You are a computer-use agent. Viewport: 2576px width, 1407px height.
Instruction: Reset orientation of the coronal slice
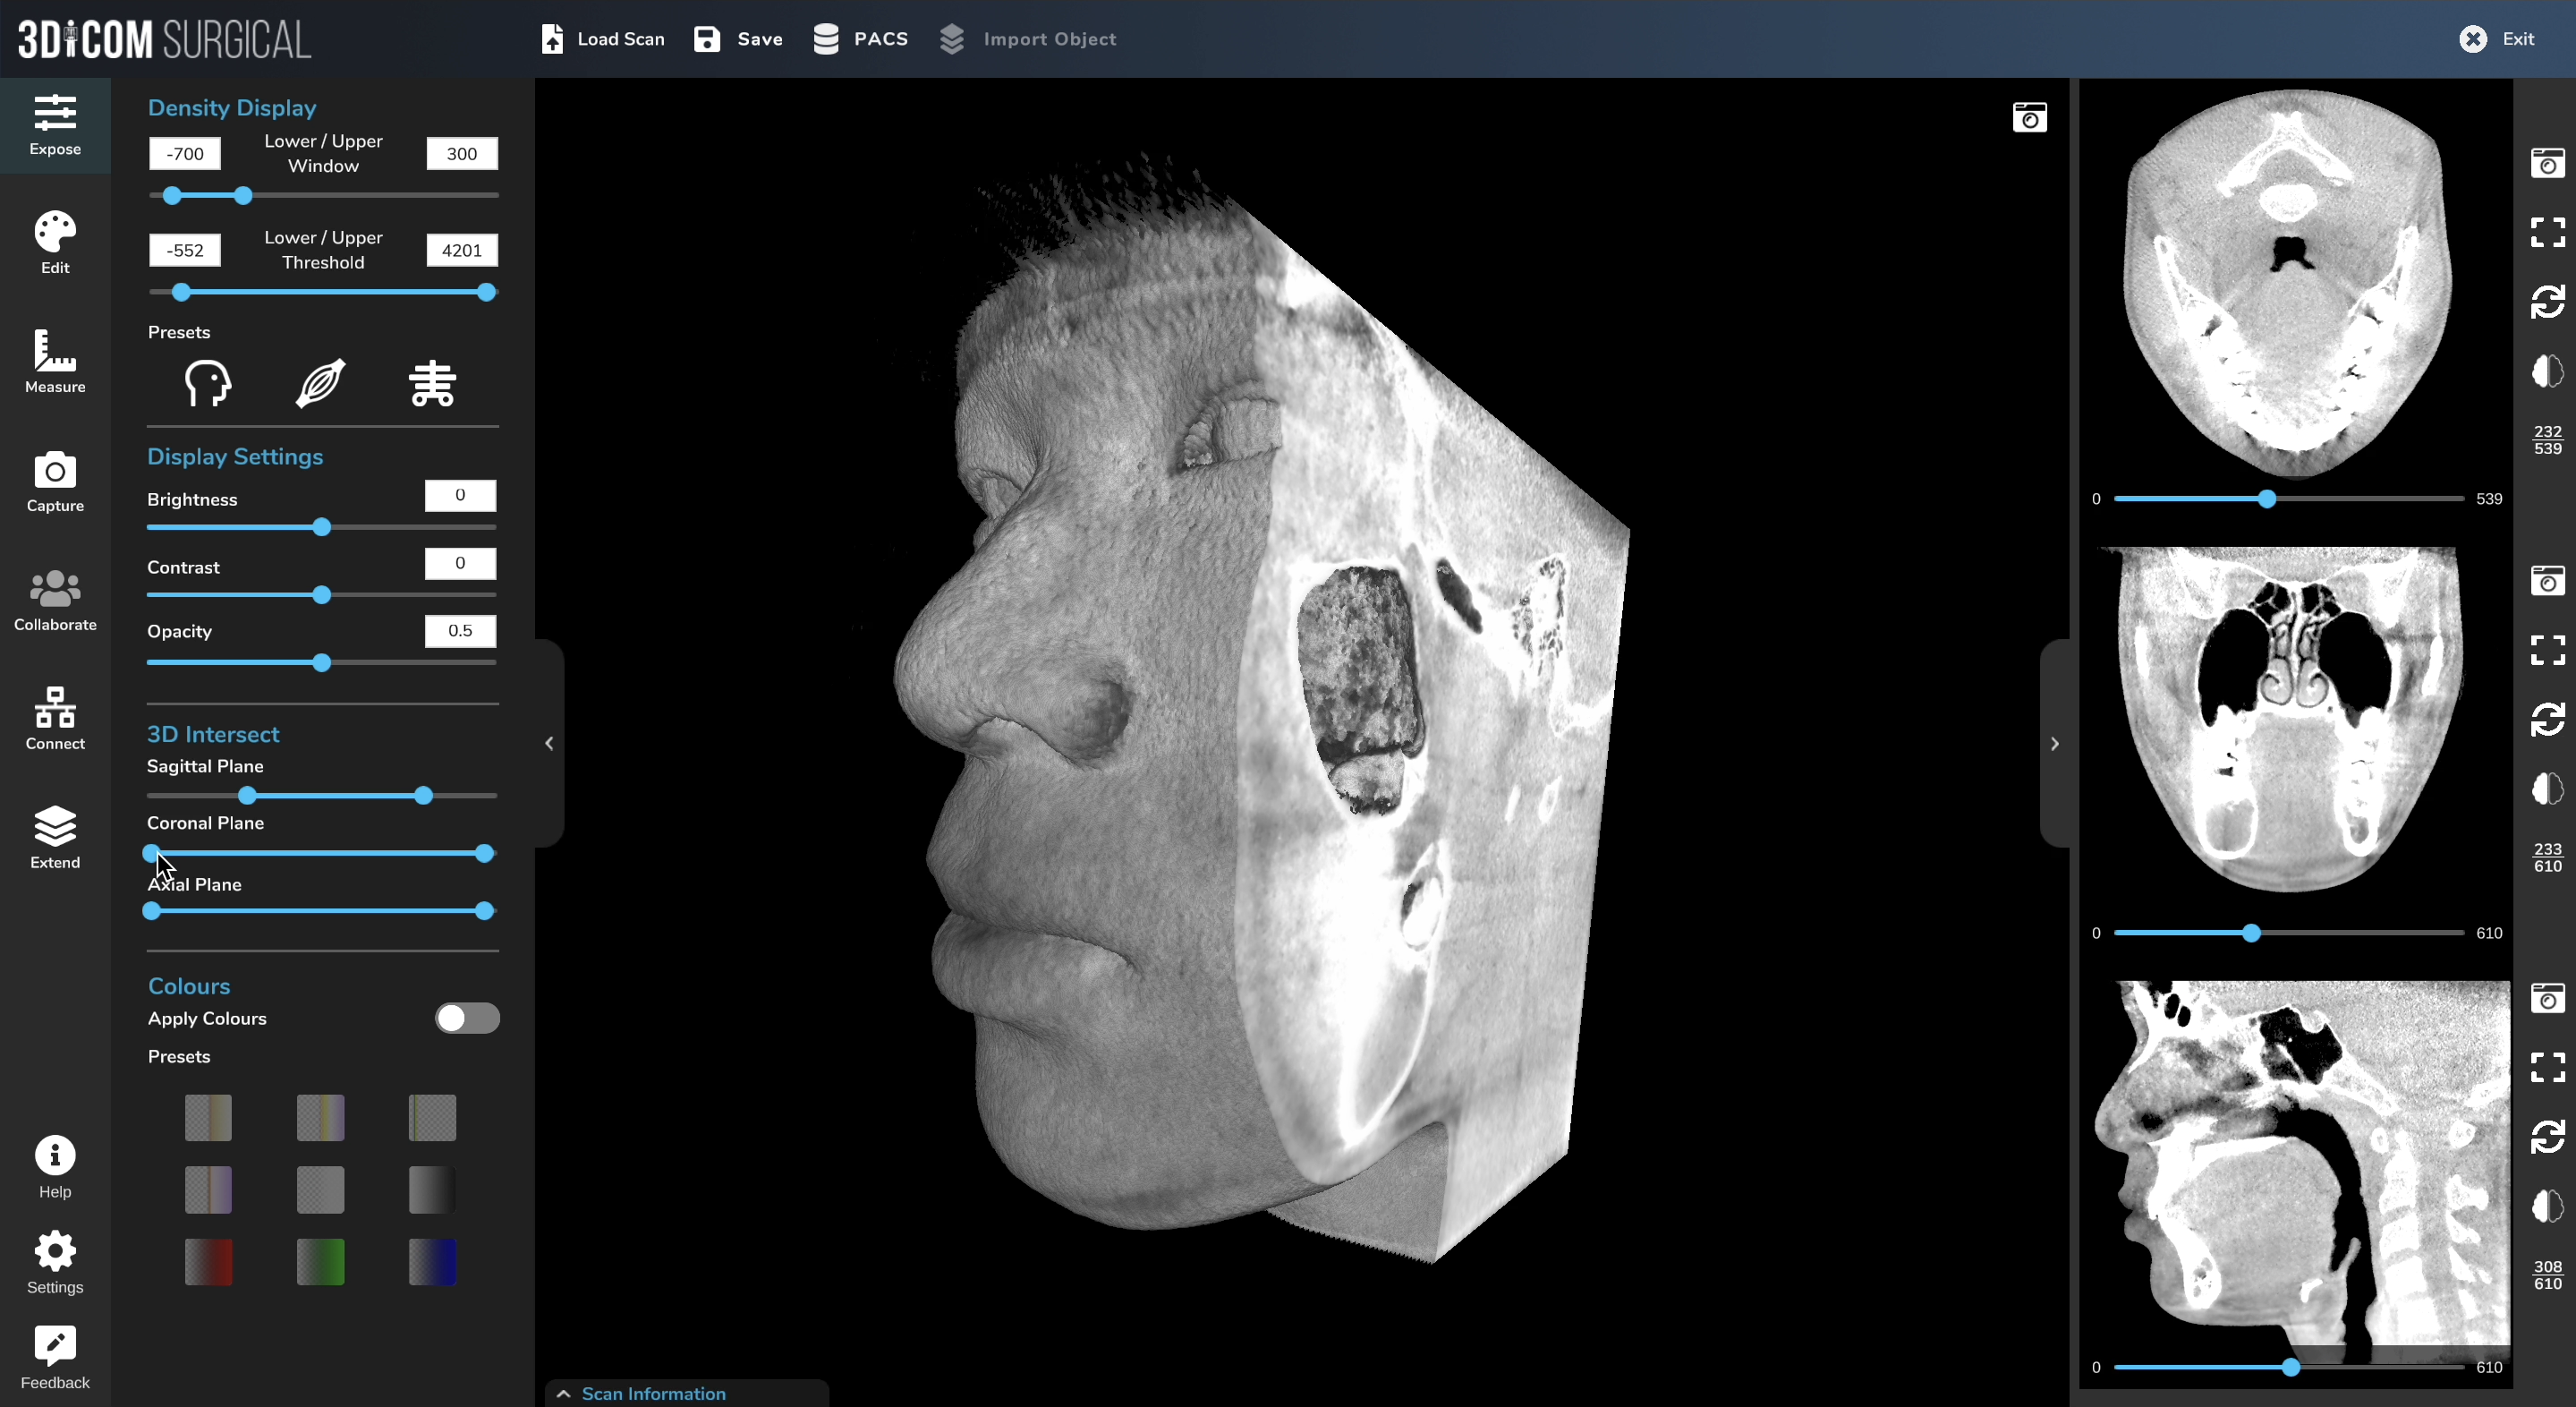click(x=2547, y=719)
